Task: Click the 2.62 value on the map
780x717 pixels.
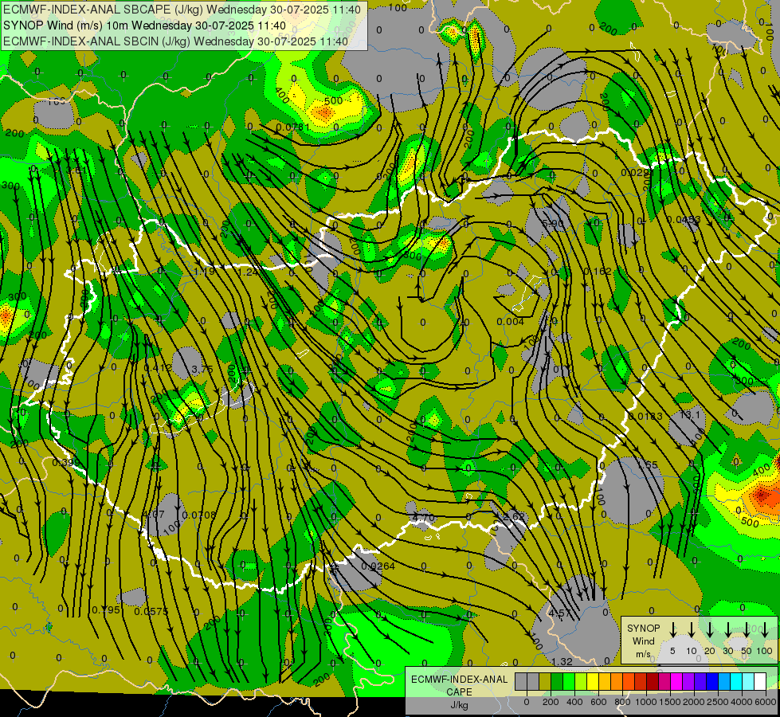Action: tap(514, 516)
